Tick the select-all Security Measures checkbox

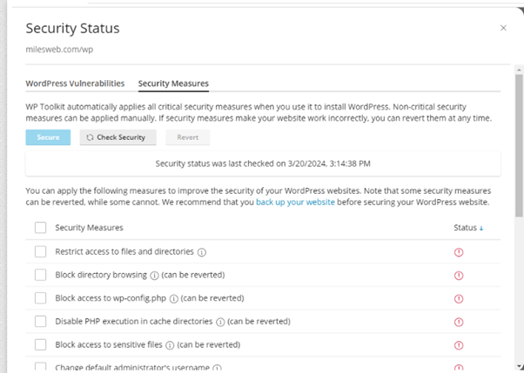40,228
